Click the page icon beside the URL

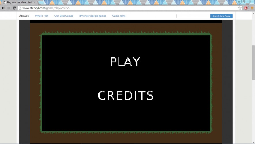pos(20,8)
